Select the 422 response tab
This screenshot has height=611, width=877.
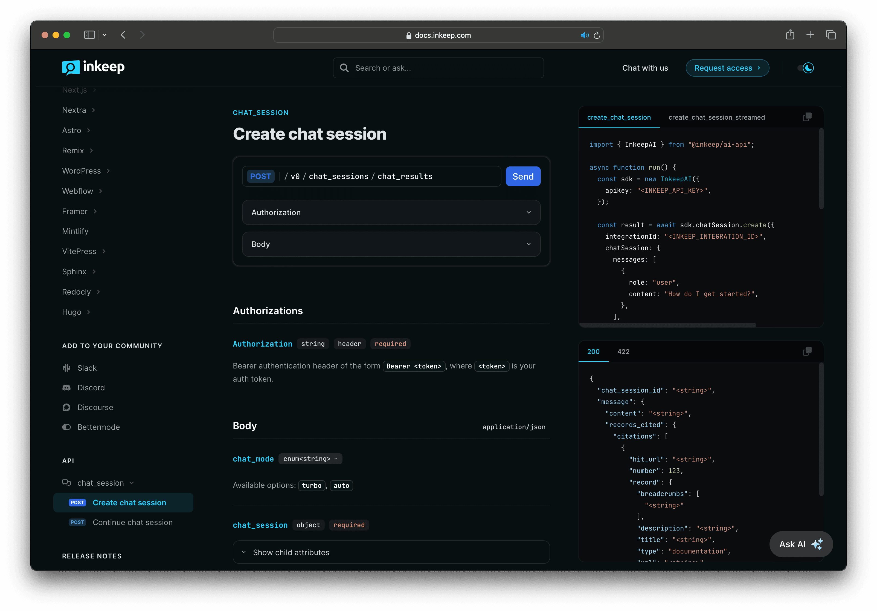click(623, 352)
